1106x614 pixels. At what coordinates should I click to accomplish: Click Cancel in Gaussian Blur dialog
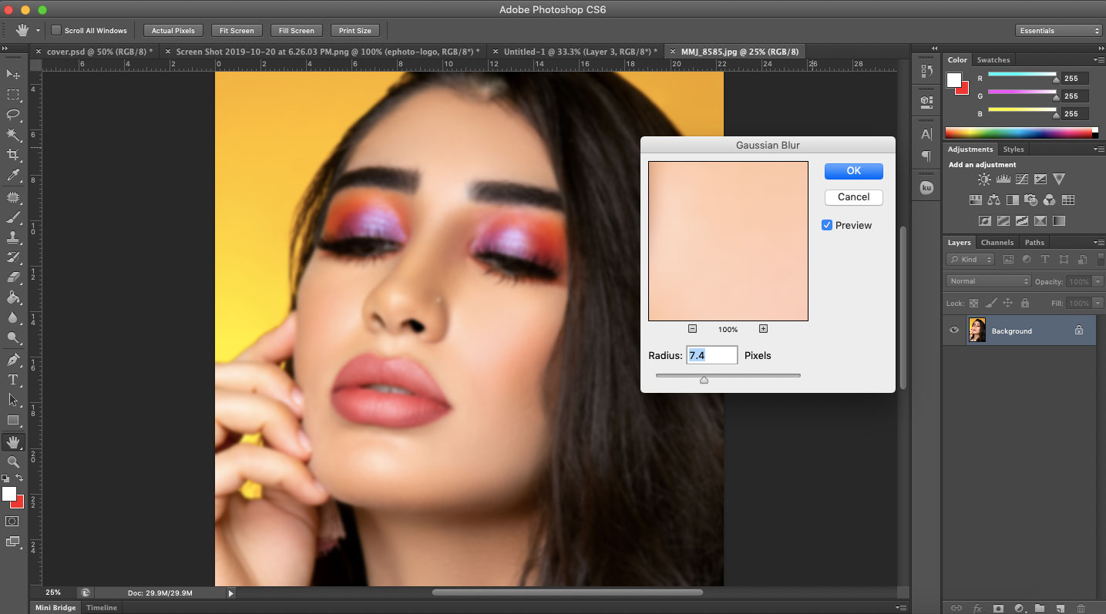[853, 196]
